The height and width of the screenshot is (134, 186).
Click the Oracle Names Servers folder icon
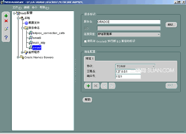22,57
